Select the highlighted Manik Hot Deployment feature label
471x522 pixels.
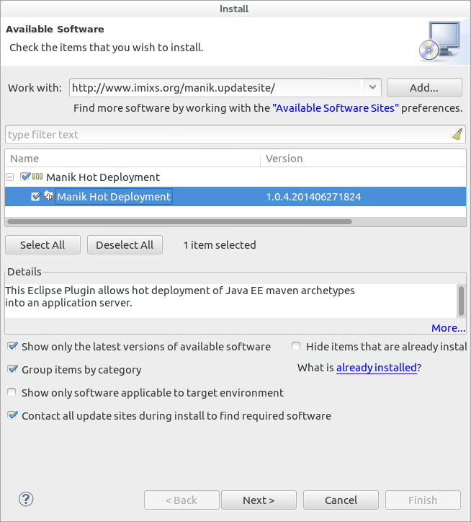[x=113, y=197]
